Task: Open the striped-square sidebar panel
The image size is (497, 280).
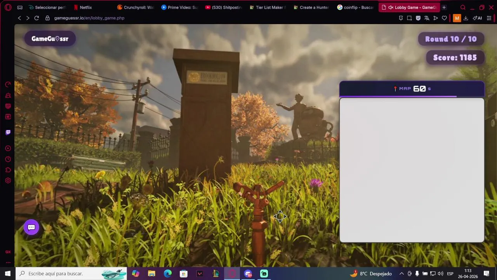Action: 8,106
